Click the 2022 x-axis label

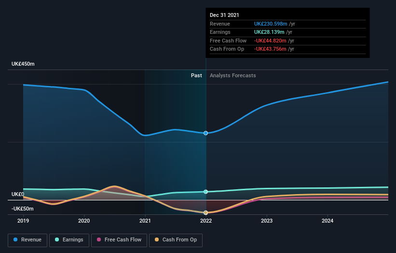[206, 221]
